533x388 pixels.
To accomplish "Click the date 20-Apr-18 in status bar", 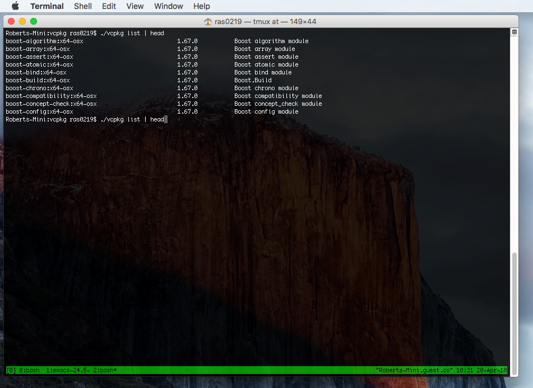I will pyautogui.click(x=492, y=370).
